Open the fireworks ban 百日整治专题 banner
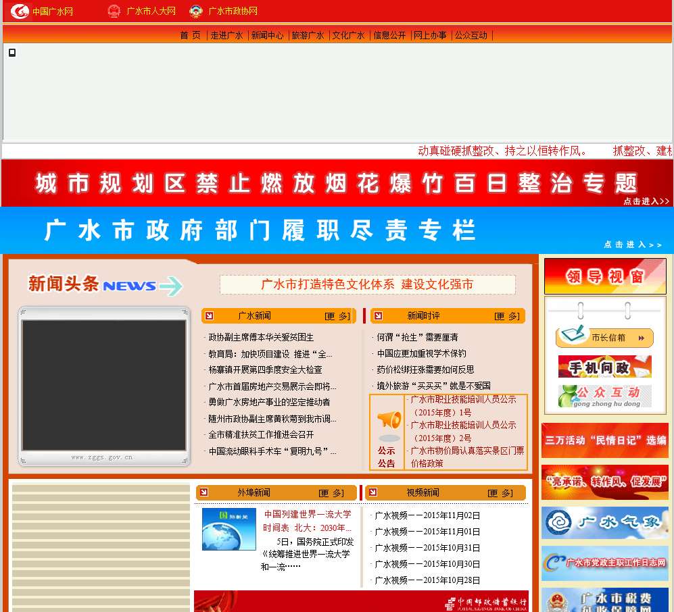Image resolution: width=674 pixels, height=612 pixels. click(x=337, y=183)
